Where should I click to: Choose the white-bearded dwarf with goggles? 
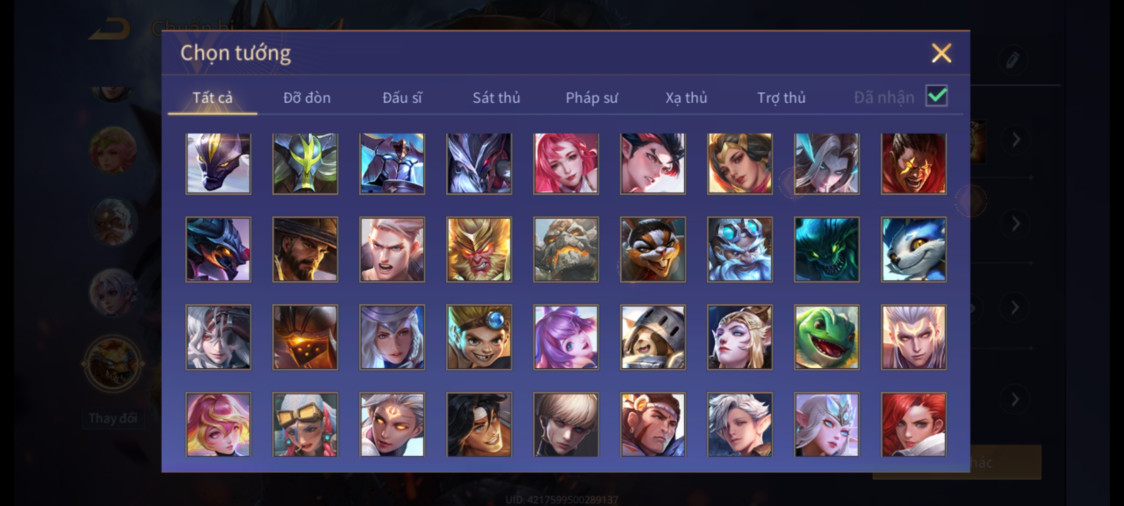point(739,249)
